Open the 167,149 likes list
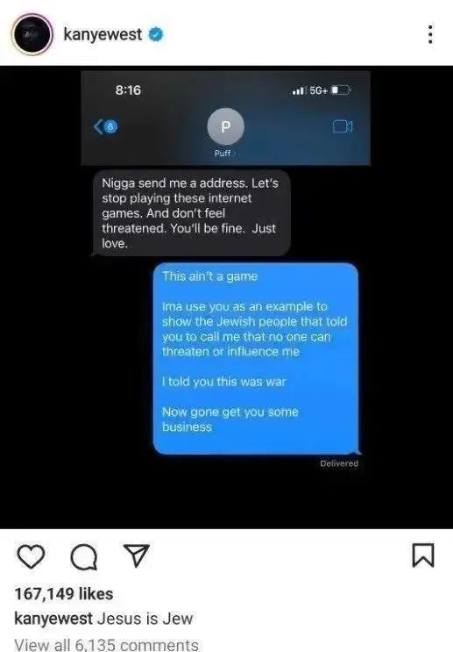This screenshot has width=453, height=652. (64, 594)
